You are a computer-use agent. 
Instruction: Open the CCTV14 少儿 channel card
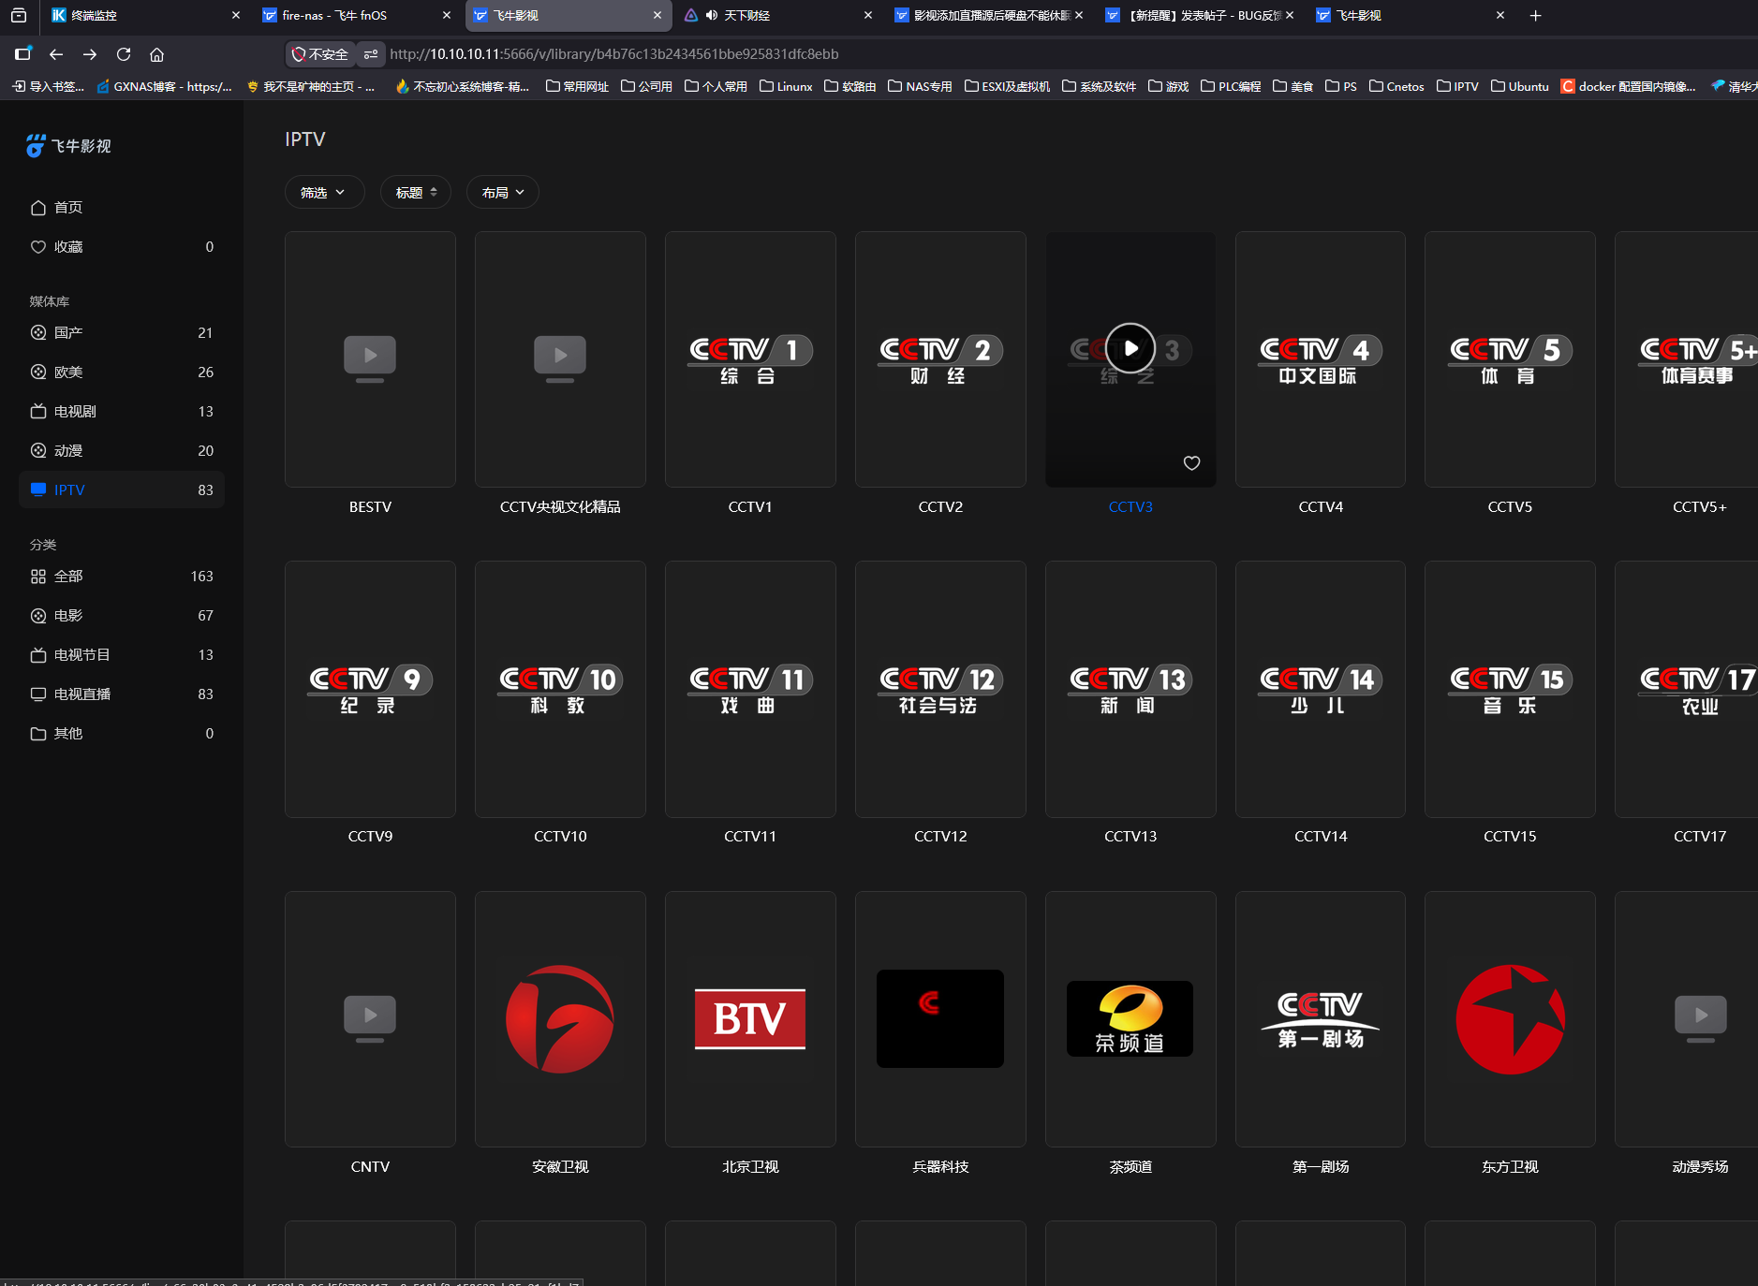(x=1321, y=690)
